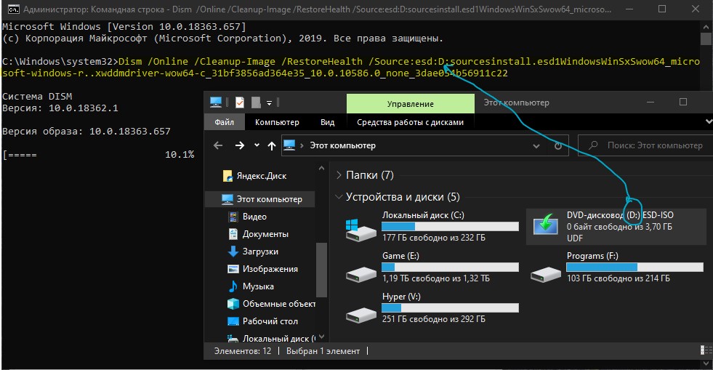Open the Вид ribbon tab
This screenshot has height=370, width=713.
click(x=327, y=122)
